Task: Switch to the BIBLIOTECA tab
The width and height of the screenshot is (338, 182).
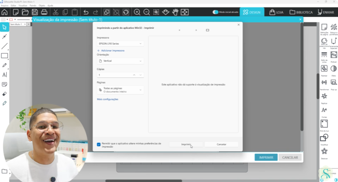Action: coord(301,12)
